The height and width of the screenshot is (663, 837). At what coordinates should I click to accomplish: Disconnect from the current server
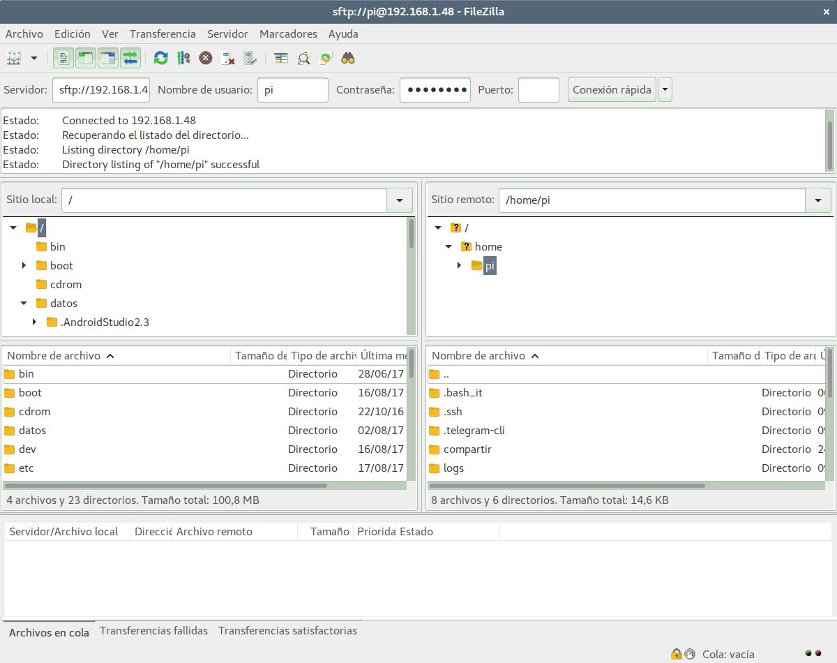pos(227,58)
